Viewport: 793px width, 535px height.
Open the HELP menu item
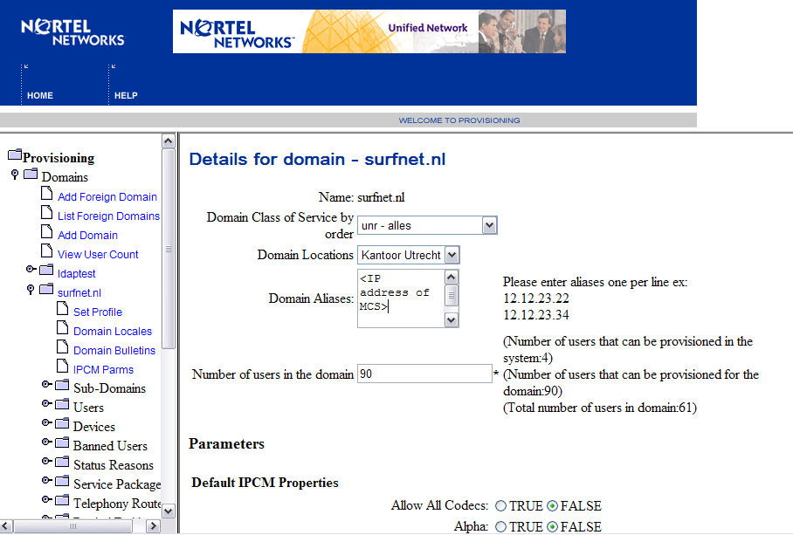point(126,95)
